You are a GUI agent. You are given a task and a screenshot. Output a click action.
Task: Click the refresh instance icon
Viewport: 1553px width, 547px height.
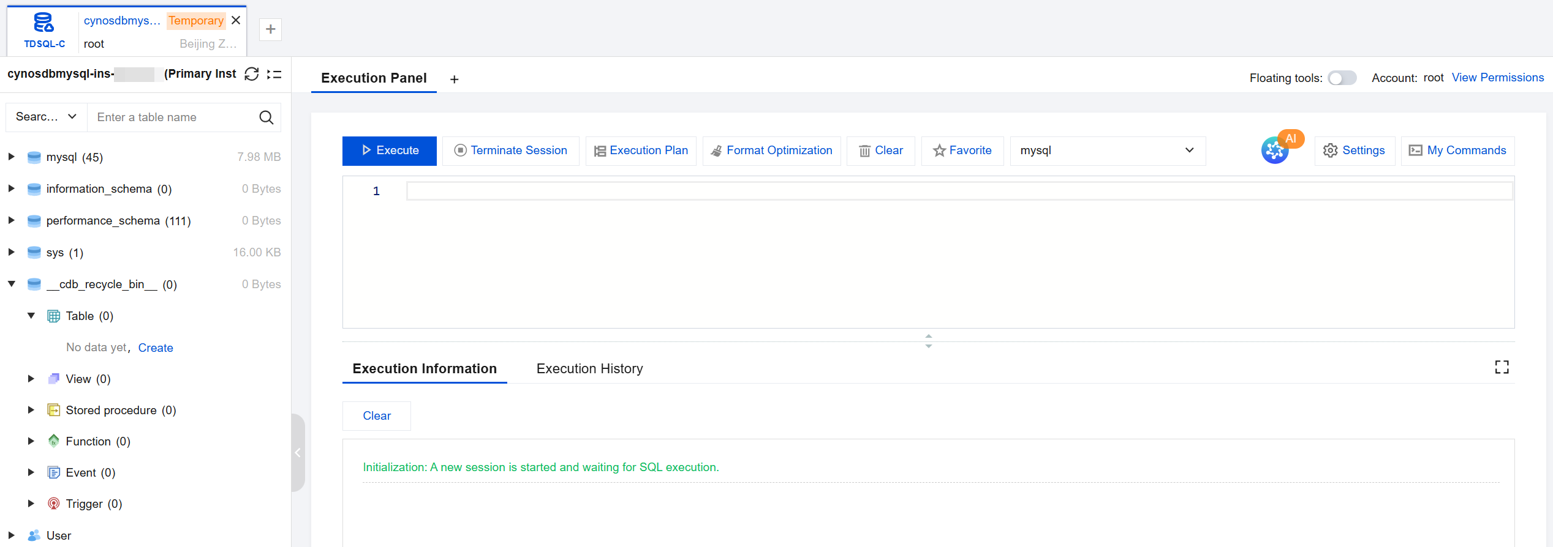[x=251, y=74]
